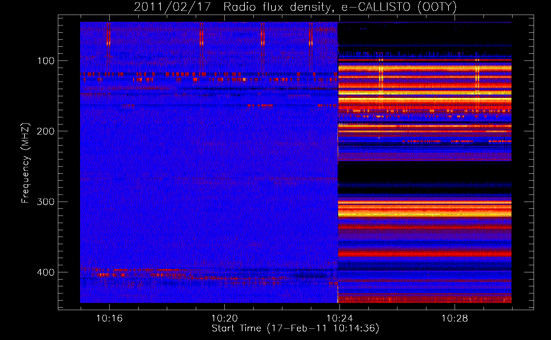Select the 'Frequency (MHZ)' axis label
The width and height of the screenshot is (551, 340).
coord(26,163)
